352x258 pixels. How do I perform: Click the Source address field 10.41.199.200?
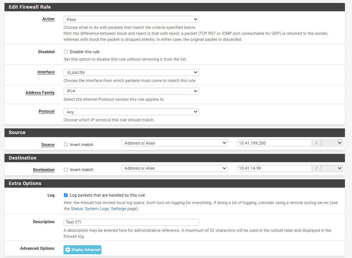click(x=274, y=143)
